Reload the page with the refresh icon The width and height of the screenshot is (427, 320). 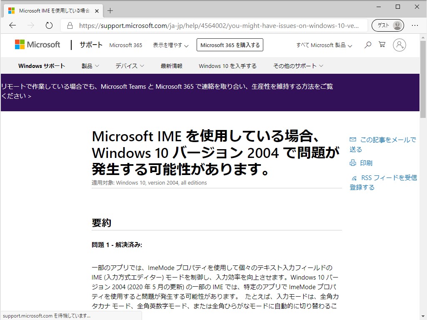coord(49,25)
